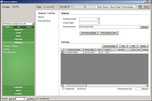Go to previous record arrow
This screenshot has height=101, width=152.
click(x=13, y=99)
